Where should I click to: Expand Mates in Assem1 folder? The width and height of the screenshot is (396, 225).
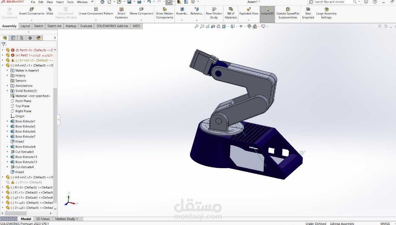coord(7,71)
